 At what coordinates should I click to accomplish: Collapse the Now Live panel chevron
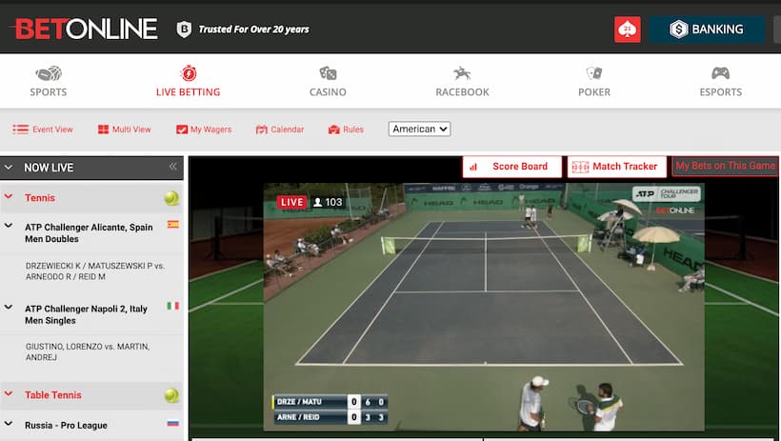coord(9,167)
